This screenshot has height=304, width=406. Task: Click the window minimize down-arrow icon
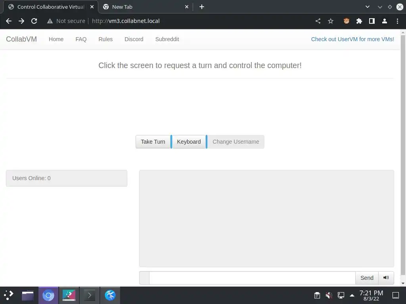coord(380,7)
